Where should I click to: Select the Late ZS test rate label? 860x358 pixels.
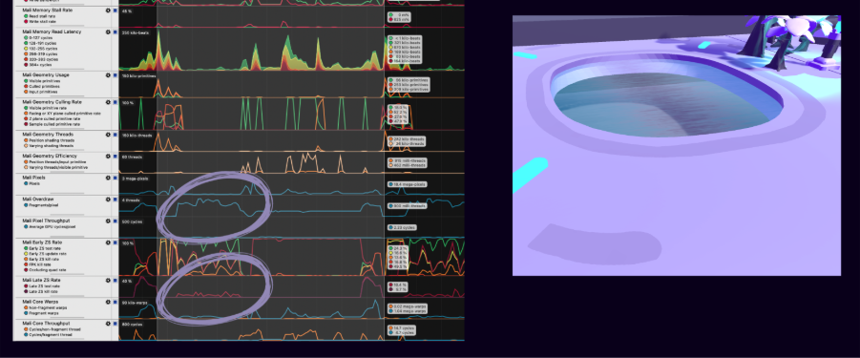45,286
